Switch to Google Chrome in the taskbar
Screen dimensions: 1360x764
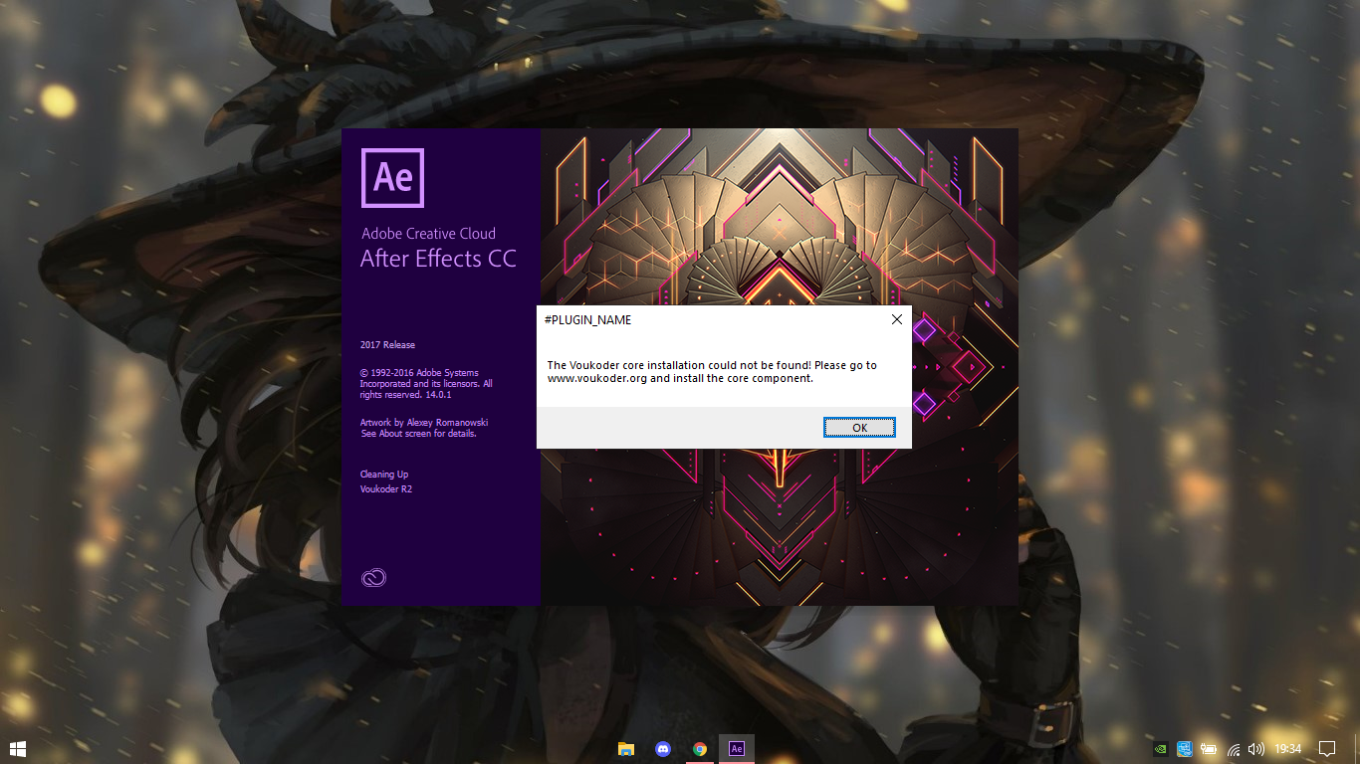(700, 749)
